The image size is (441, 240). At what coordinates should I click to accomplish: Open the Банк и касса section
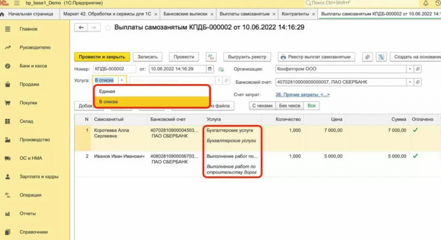[33, 66]
